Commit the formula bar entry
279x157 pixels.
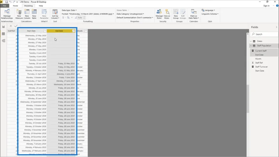point(16,26)
